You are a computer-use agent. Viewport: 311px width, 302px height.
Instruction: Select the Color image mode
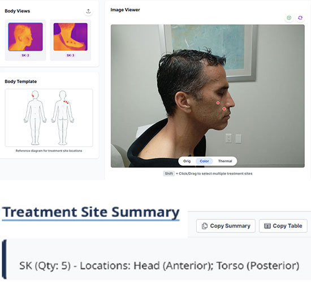[x=204, y=161]
